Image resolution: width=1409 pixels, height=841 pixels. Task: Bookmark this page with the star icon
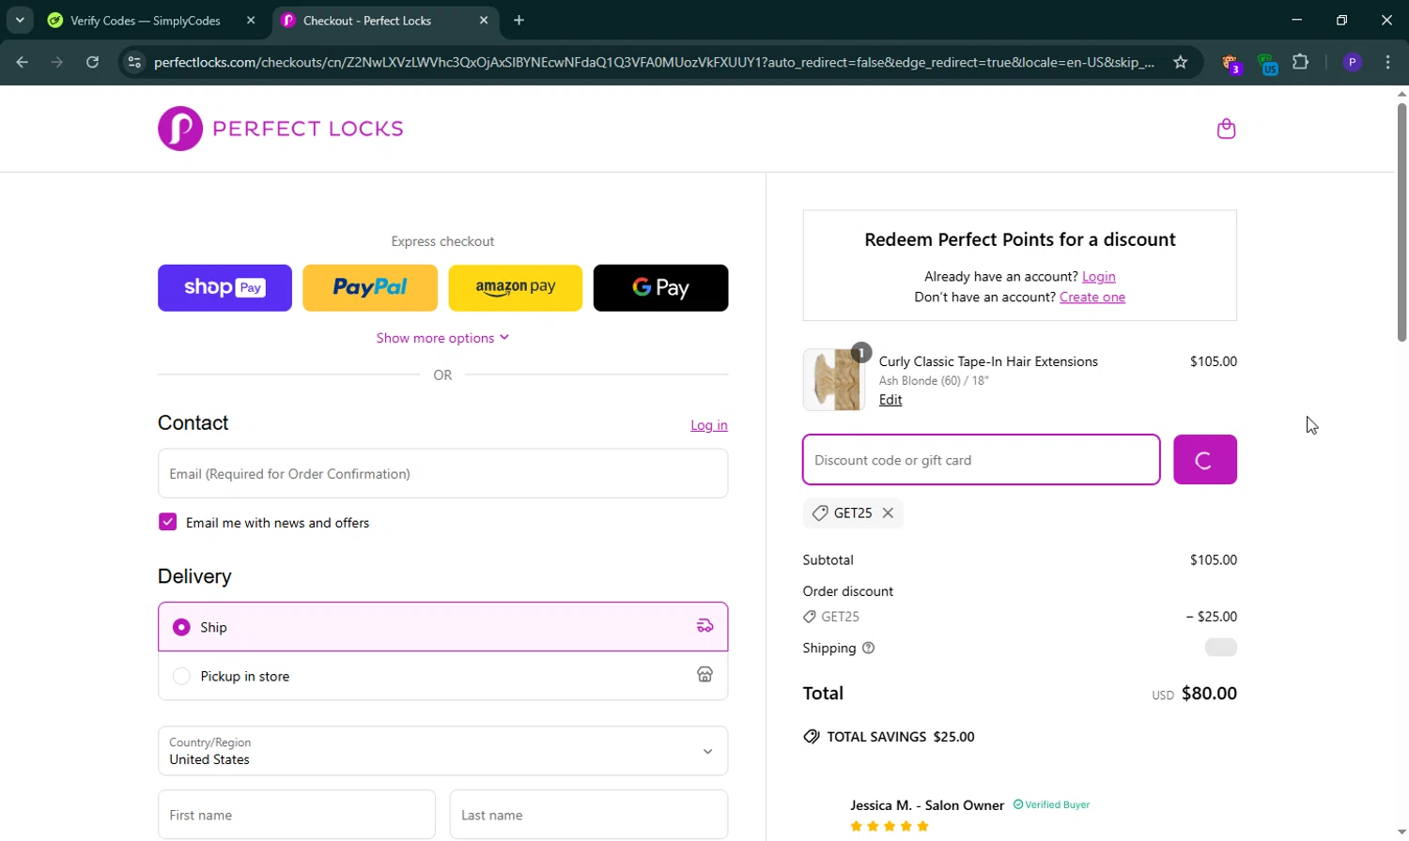point(1181,62)
